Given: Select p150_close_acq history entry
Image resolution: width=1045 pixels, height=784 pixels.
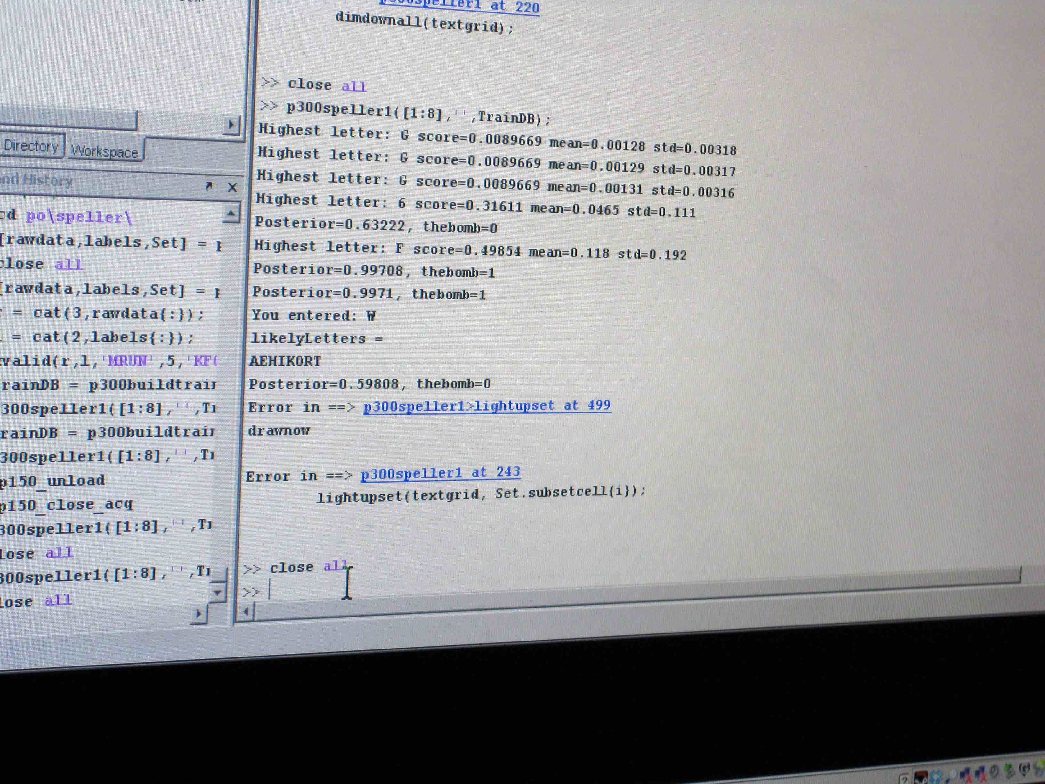Looking at the screenshot, I should 66,505.
